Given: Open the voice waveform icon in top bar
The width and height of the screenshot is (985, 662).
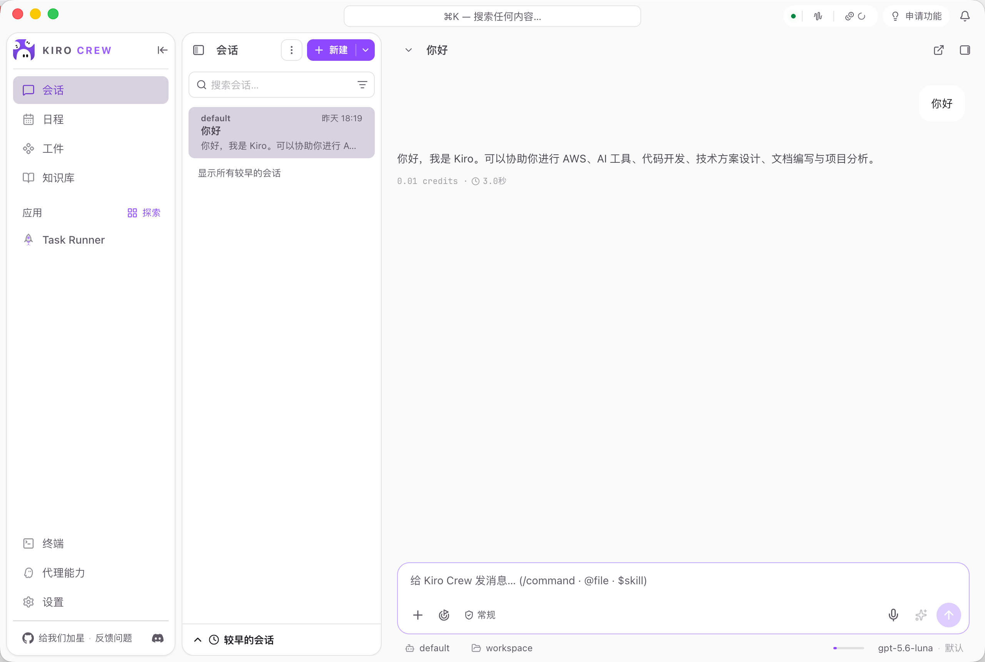Looking at the screenshot, I should (818, 17).
